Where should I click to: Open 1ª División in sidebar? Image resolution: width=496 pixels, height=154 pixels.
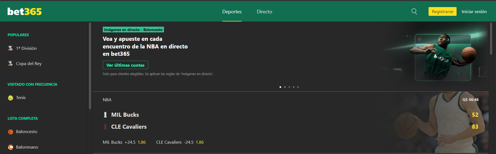point(26,48)
